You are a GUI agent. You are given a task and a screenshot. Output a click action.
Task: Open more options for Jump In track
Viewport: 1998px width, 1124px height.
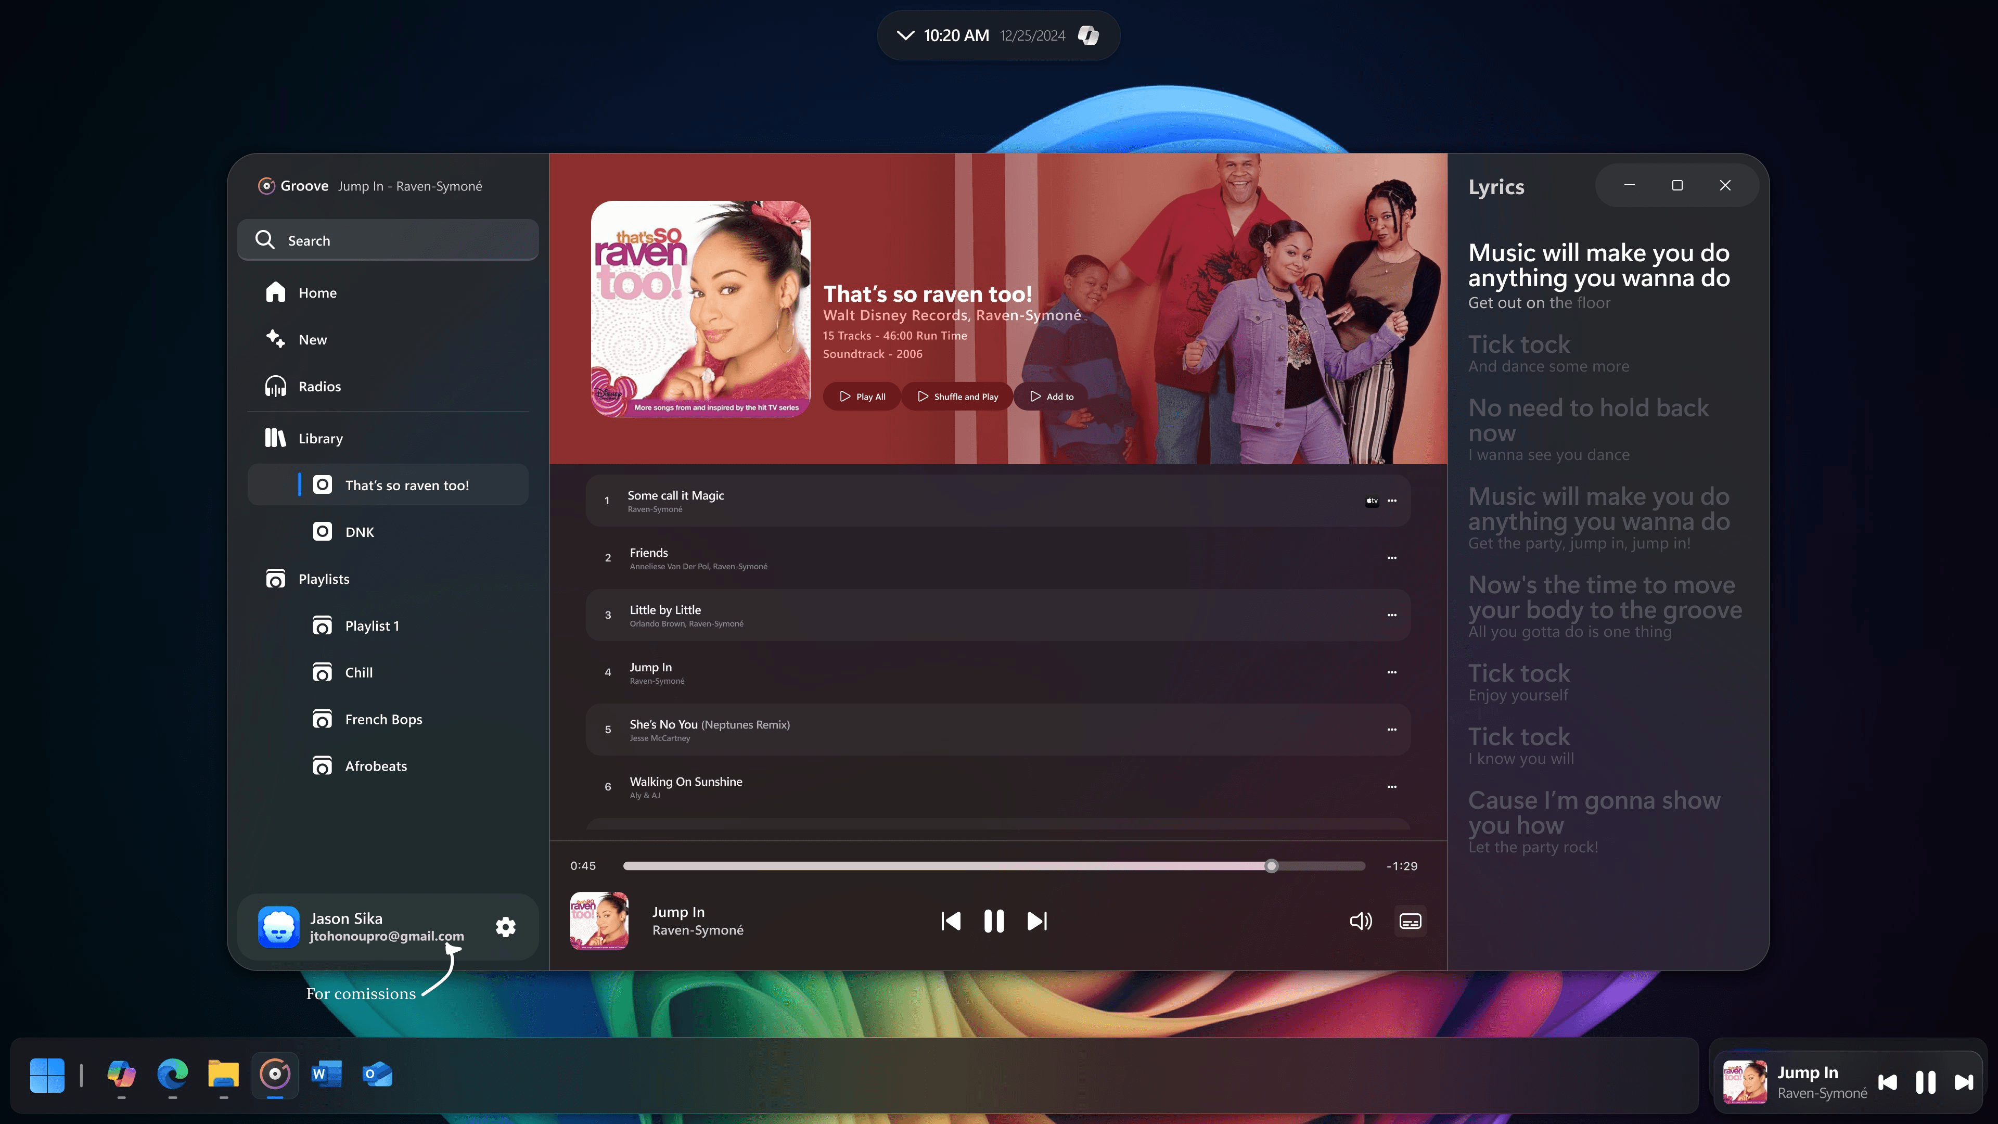pos(1392,672)
